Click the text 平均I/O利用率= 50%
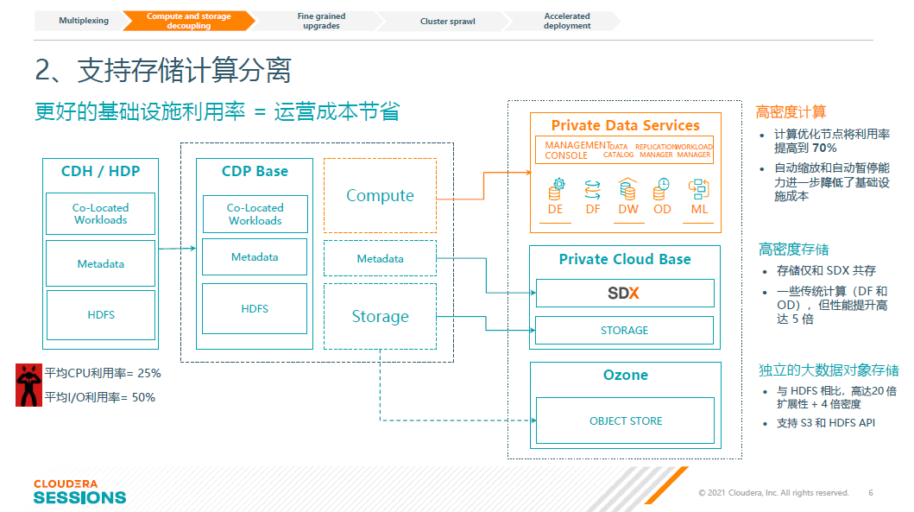 tap(99, 398)
